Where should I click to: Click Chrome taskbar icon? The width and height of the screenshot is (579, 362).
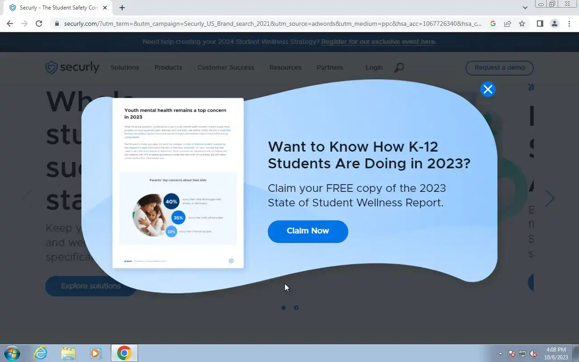click(124, 353)
